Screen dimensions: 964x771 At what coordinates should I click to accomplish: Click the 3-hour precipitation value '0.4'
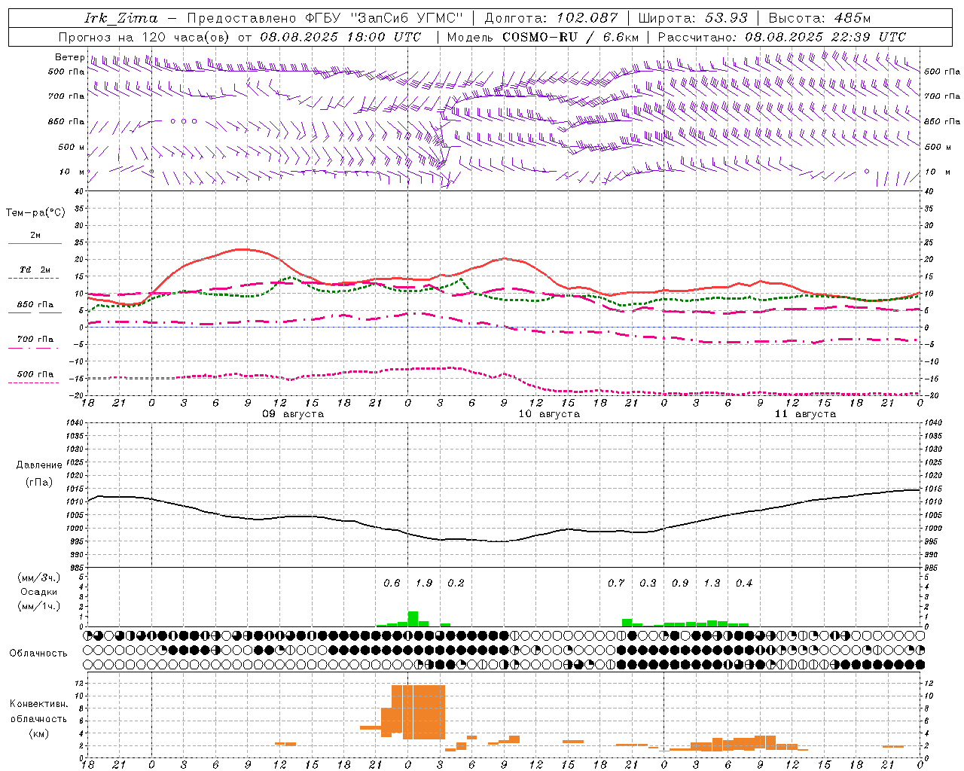(744, 583)
